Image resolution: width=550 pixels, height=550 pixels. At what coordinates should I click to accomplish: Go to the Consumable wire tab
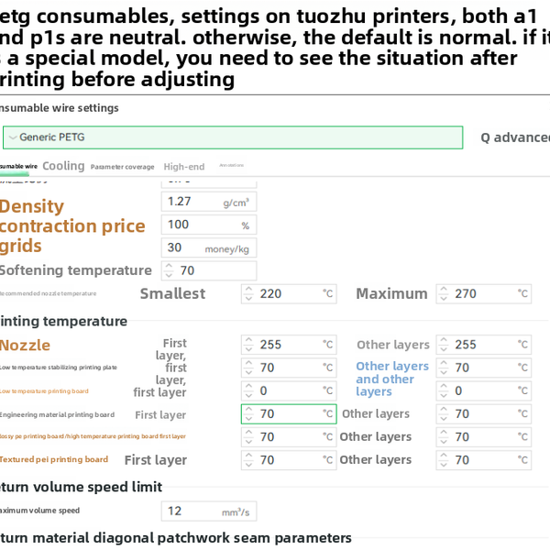18,167
